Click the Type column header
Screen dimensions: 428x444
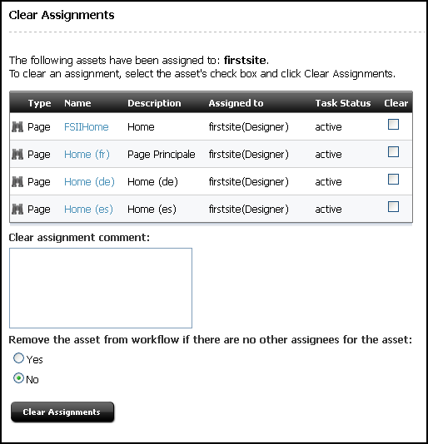tap(39, 103)
